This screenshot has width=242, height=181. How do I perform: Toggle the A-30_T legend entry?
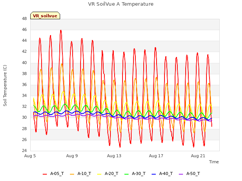(x=135, y=173)
